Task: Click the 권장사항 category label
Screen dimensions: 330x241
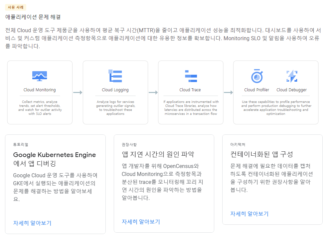Action: [x=129, y=145]
